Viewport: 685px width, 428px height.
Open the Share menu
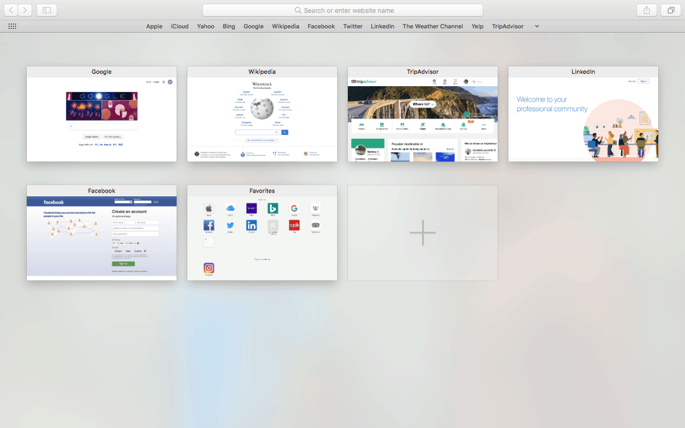pos(646,10)
